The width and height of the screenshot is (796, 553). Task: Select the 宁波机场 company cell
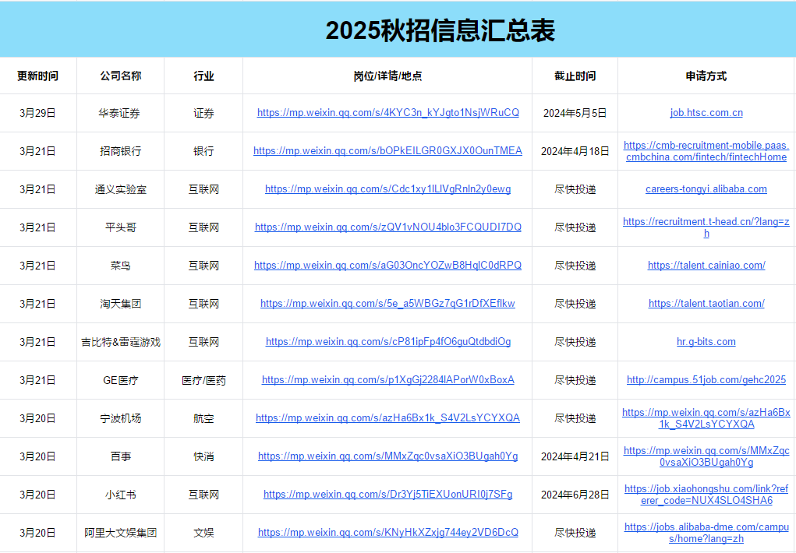click(120, 418)
